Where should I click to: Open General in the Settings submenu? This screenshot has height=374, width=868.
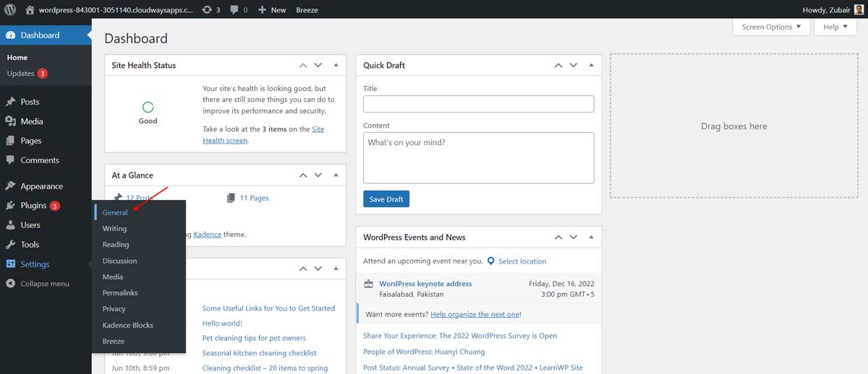click(115, 212)
